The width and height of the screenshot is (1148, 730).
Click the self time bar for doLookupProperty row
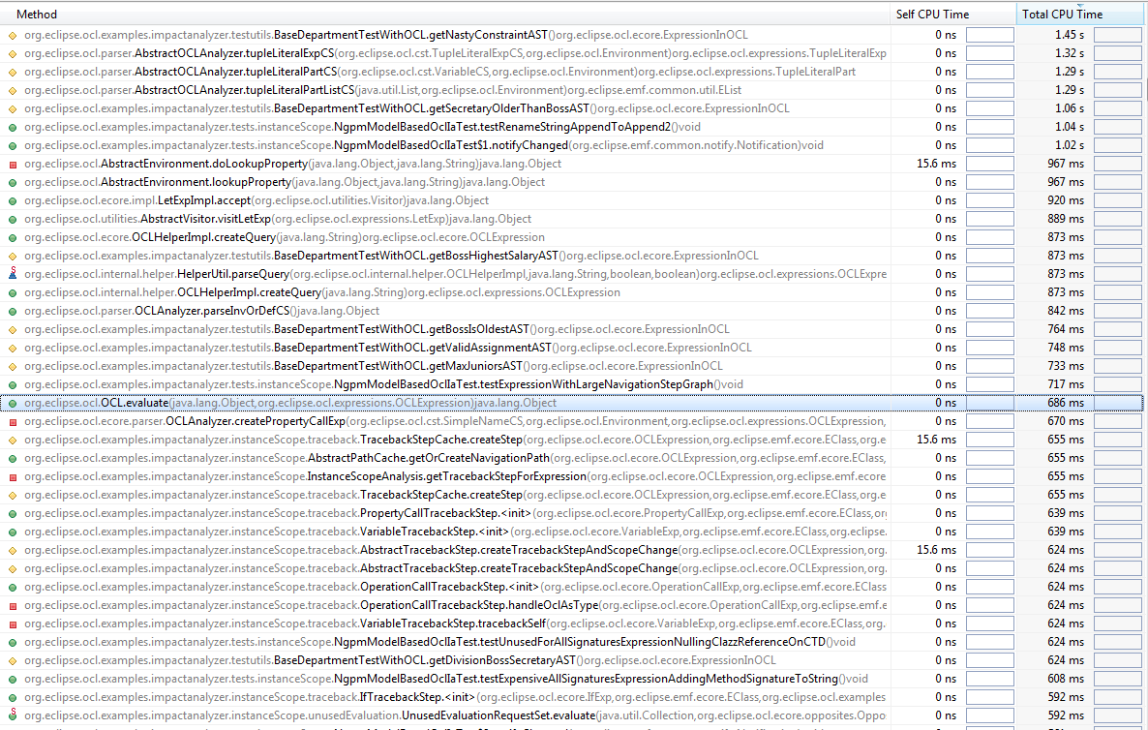click(990, 164)
